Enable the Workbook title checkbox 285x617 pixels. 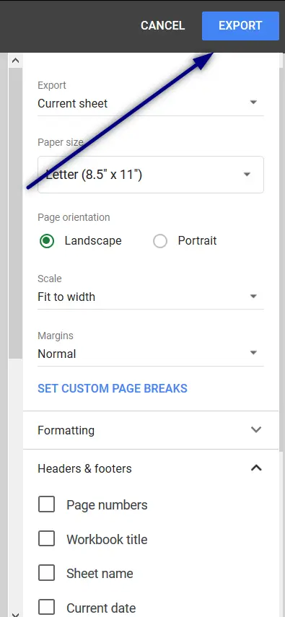46,538
